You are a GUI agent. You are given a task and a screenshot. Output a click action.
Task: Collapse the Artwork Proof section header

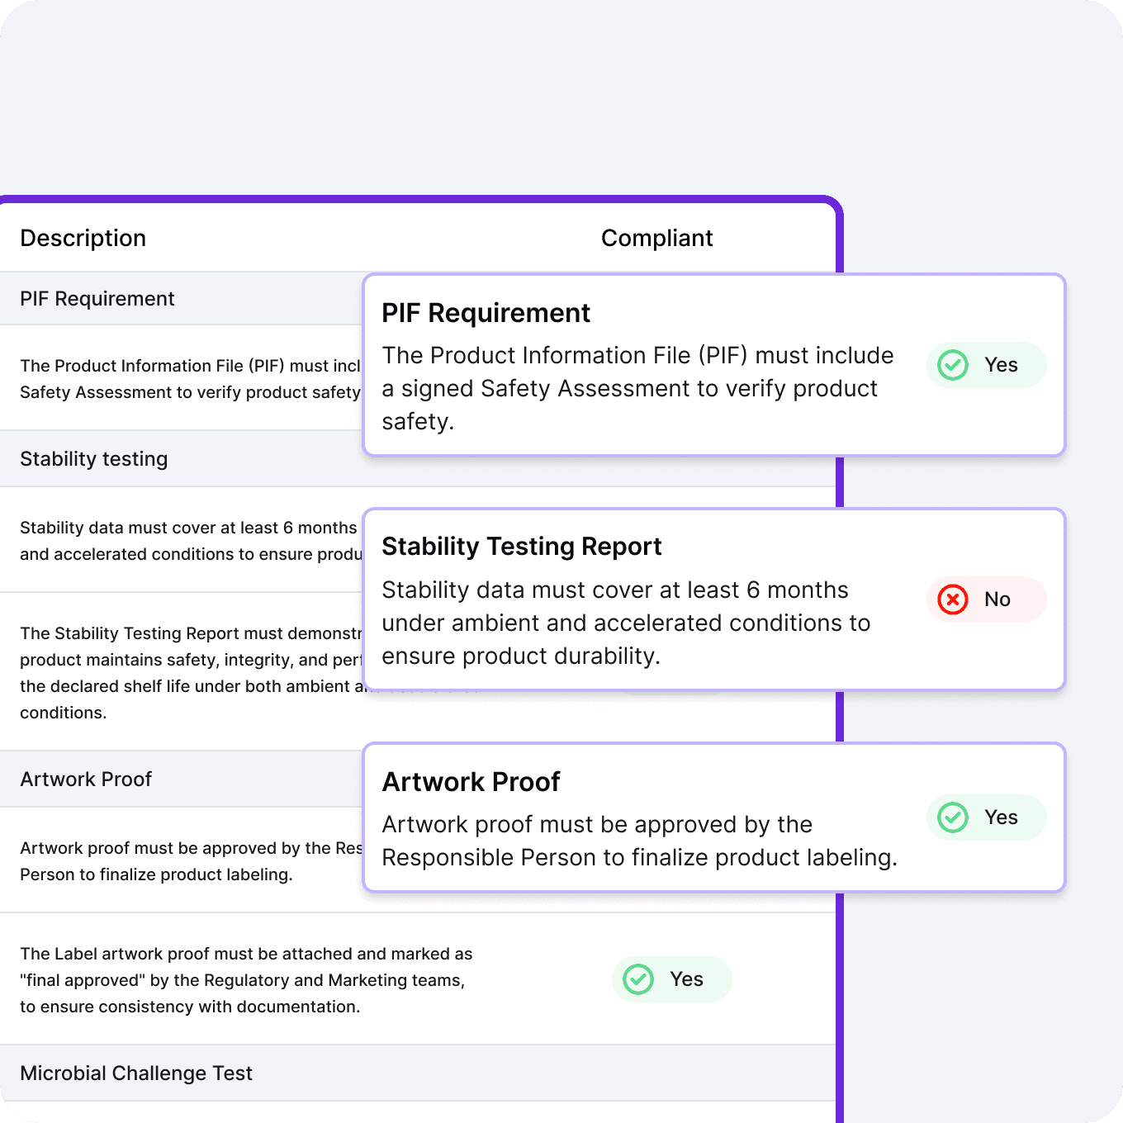click(x=86, y=779)
